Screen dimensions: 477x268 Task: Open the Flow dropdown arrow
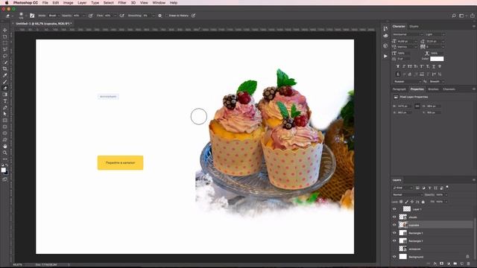[115, 16]
